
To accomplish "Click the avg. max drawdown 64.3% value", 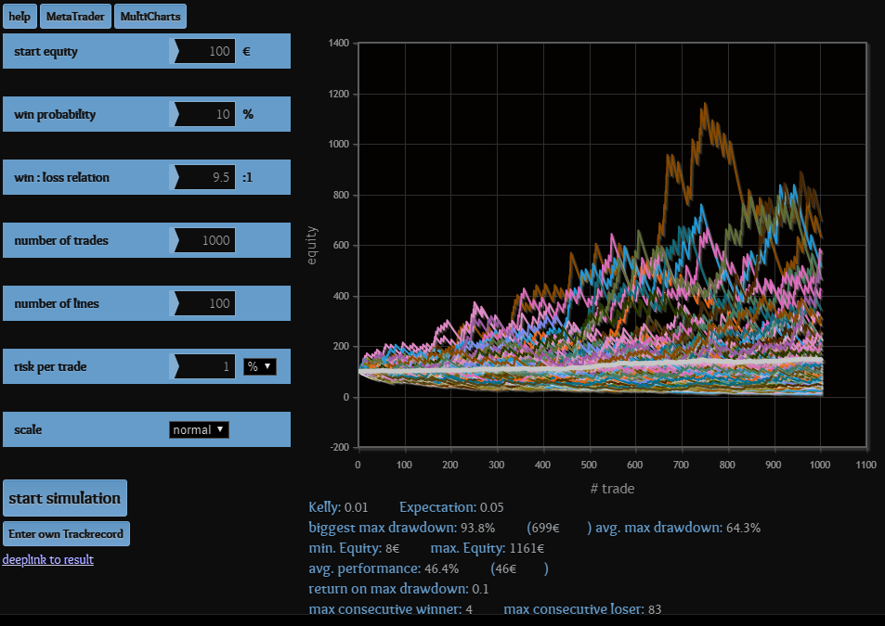I will (743, 528).
